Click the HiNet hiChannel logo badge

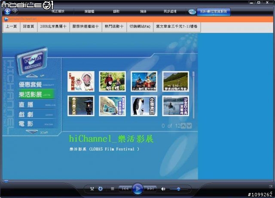coord(33,61)
